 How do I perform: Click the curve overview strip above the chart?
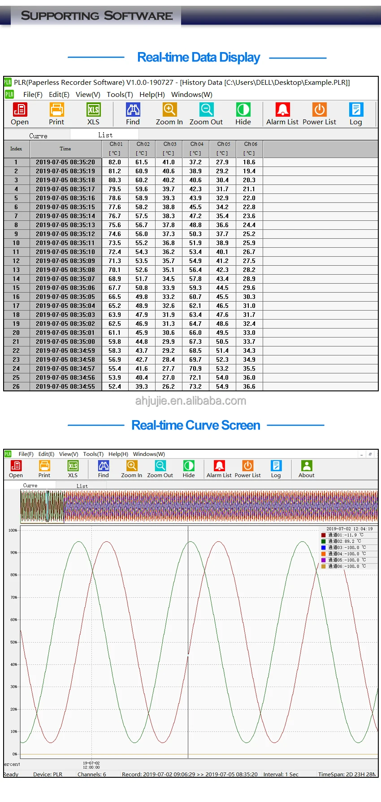coord(199,506)
